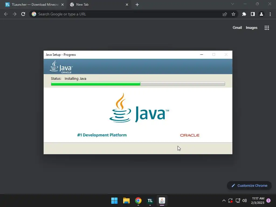Image resolution: width=276 pixels, height=207 pixels.
Task: Open the tab search chevron in Chrome title bar
Action: [x=233, y=4]
